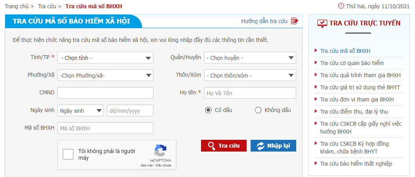Viewport: 415px width, 177px height.
Task: Select the 'Không dấu' radio option
Action: pos(258,110)
